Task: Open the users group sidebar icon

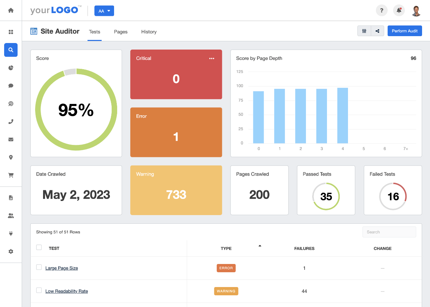Action: (x=11, y=216)
